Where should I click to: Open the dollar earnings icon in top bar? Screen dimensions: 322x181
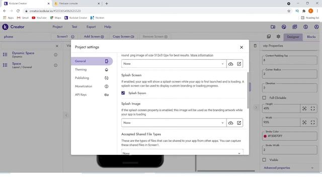(305, 27)
